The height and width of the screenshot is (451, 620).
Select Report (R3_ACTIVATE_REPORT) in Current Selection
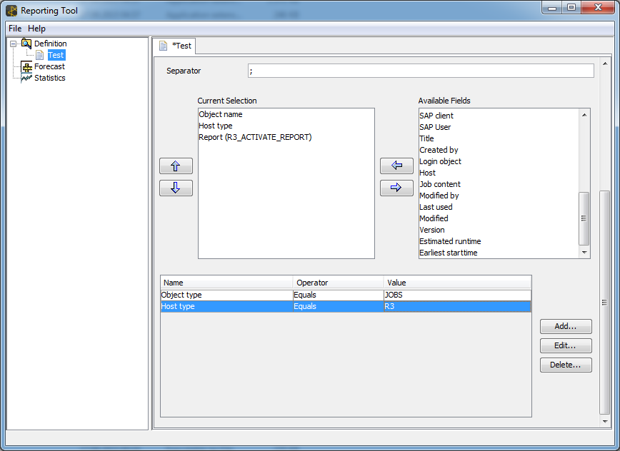click(x=255, y=137)
